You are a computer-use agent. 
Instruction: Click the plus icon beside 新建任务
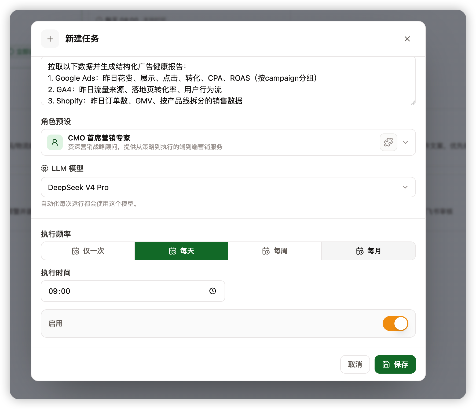[50, 39]
